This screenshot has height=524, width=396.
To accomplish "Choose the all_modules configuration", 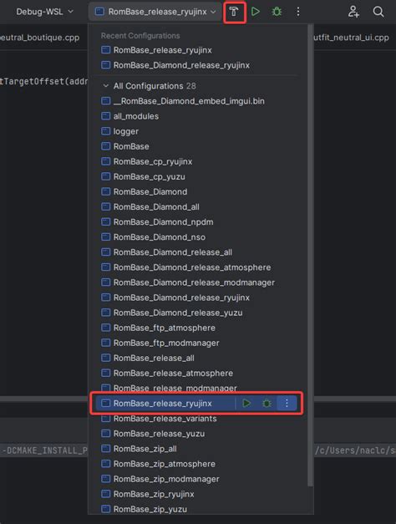I will pyautogui.click(x=197, y=116).
